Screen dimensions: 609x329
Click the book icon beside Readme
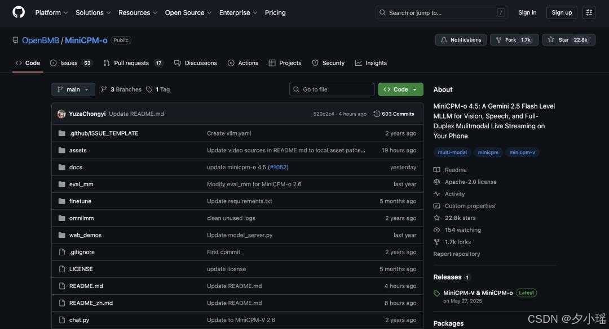pyautogui.click(x=437, y=170)
